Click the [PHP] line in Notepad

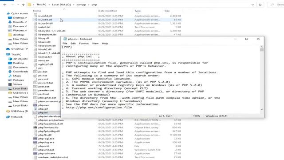pos(67,47)
